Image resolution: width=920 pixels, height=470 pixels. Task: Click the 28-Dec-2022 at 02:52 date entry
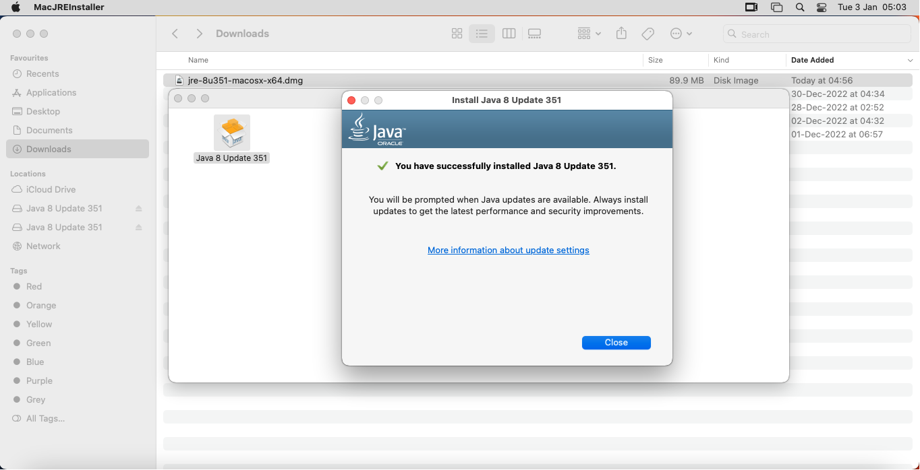[x=838, y=108]
